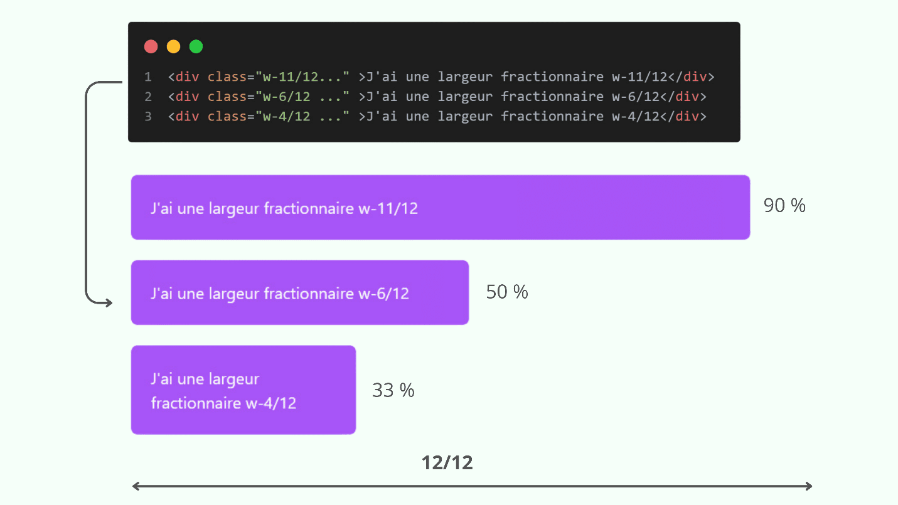The height and width of the screenshot is (505, 898).
Task: Click line number 3 in code block
Action: click(x=148, y=116)
